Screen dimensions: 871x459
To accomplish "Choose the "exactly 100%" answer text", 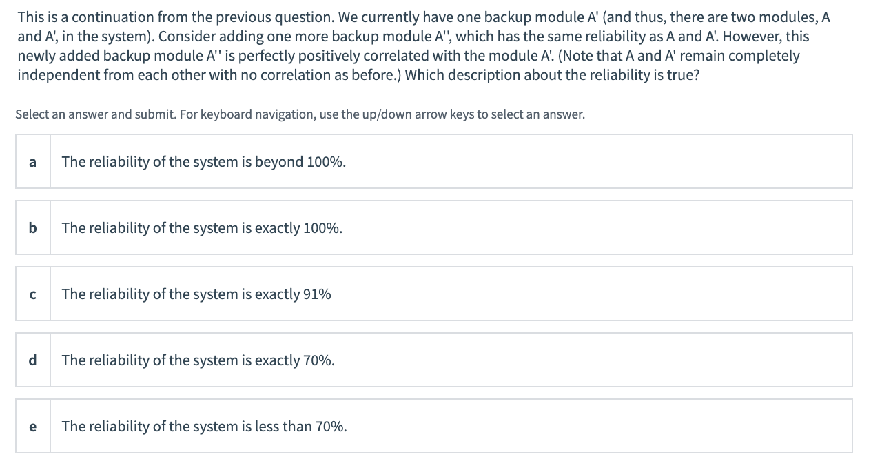I will pyautogui.click(x=202, y=228).
